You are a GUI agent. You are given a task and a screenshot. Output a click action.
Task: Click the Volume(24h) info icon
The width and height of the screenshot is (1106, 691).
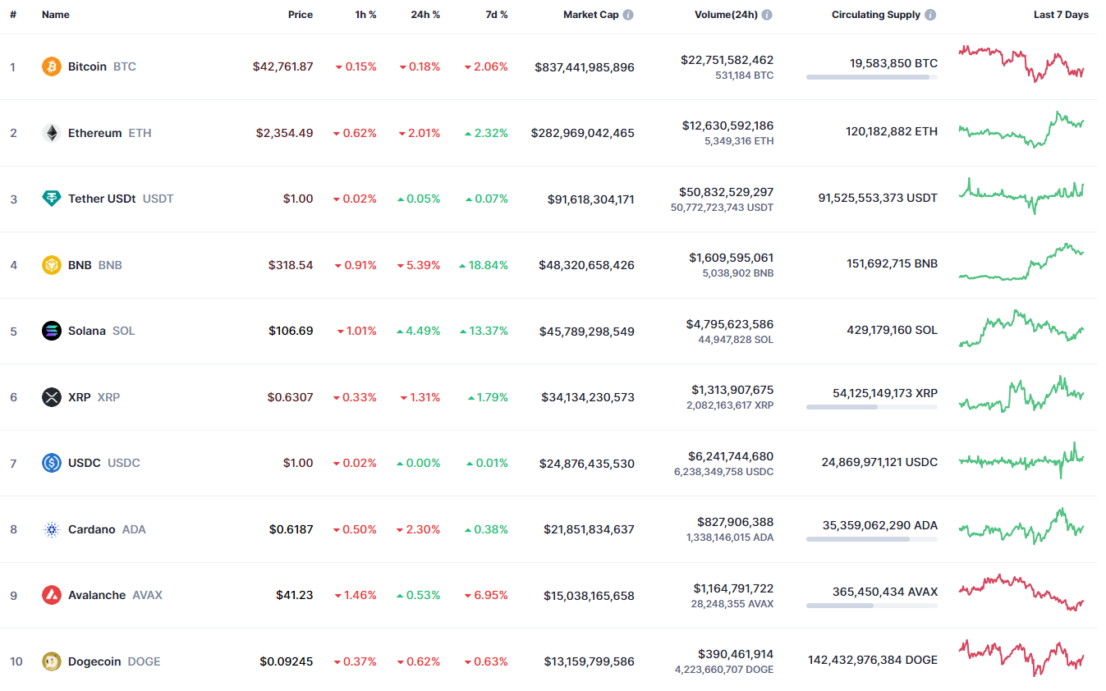pos(767,15)
